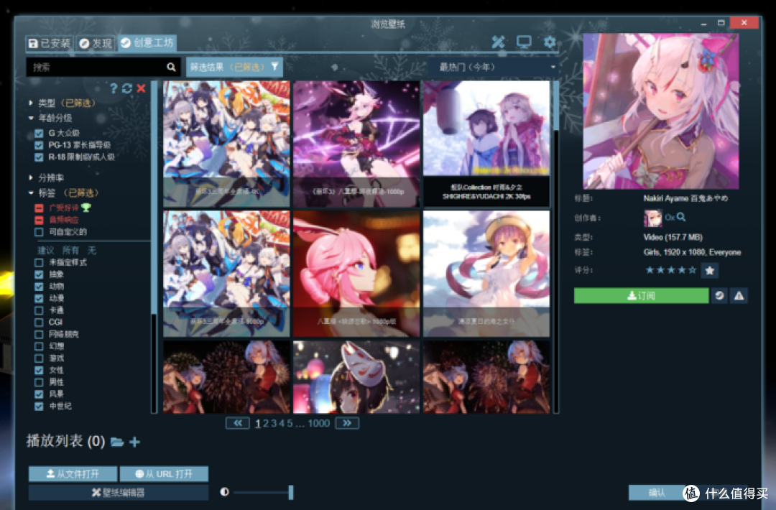Click the filter panel scrollbar
Image resolution: width=776 pixels, height=510 pixels.
[154, 198]
